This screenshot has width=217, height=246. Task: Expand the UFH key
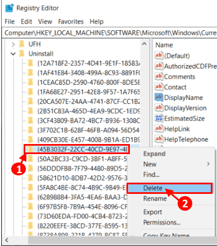coord(13,44)
